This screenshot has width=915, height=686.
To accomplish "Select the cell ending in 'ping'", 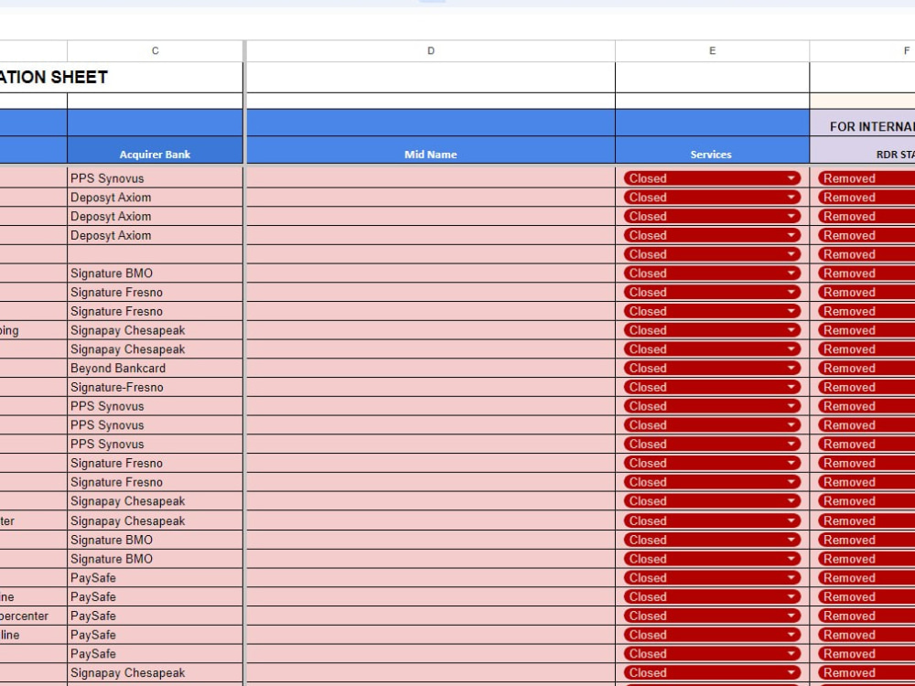I will [x=33, y=330].
